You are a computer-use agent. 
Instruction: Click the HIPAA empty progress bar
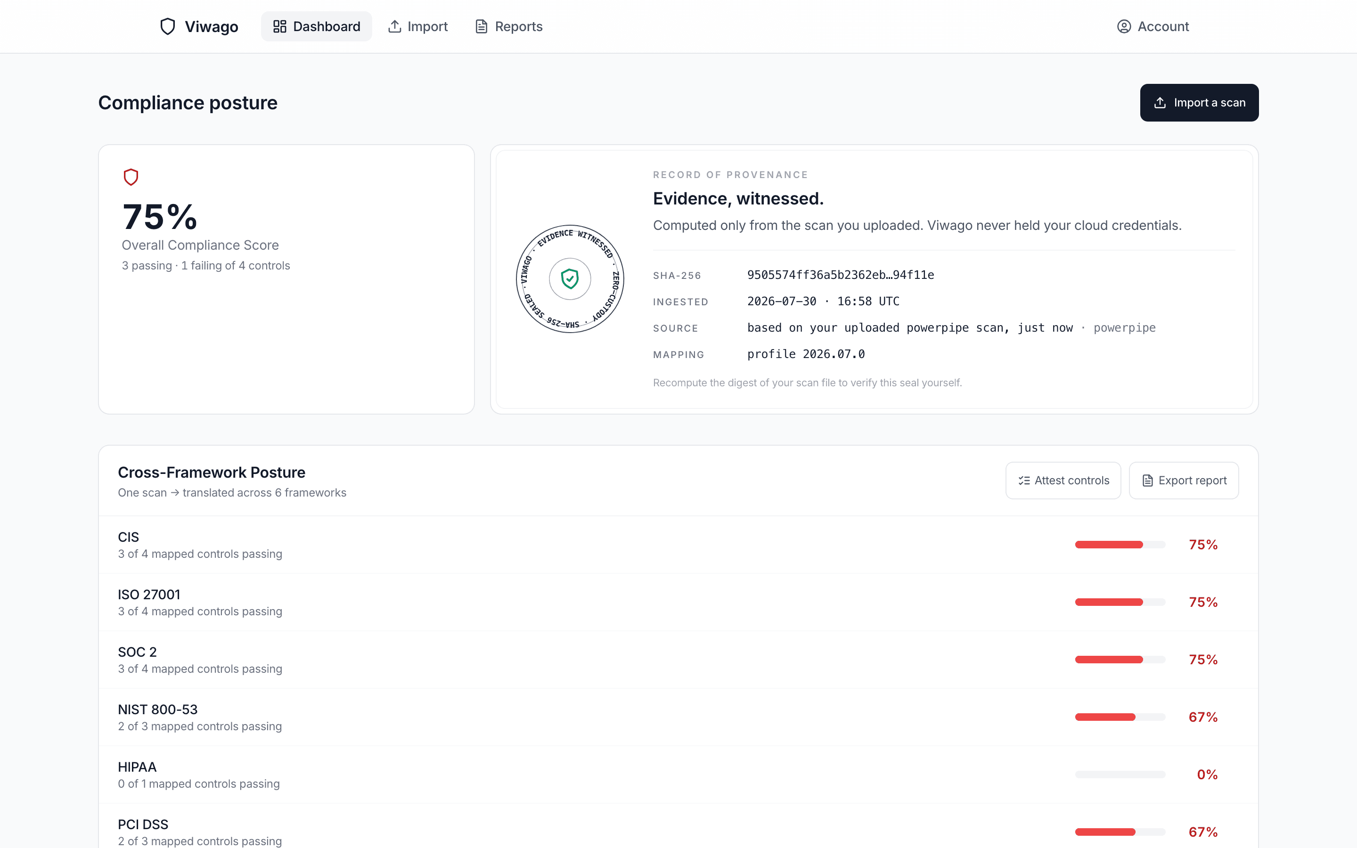[1120, 775]
